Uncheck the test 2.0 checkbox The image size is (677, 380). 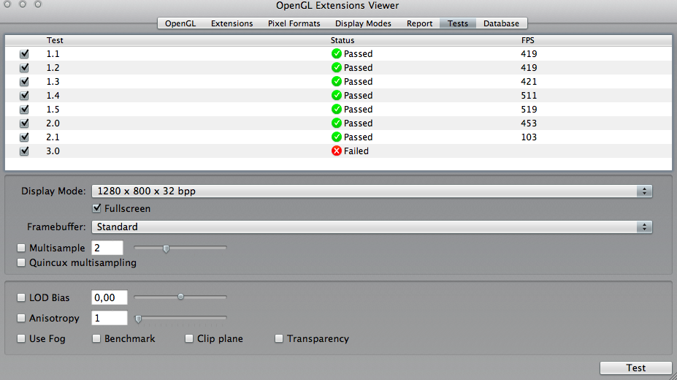tap(24, 123)
